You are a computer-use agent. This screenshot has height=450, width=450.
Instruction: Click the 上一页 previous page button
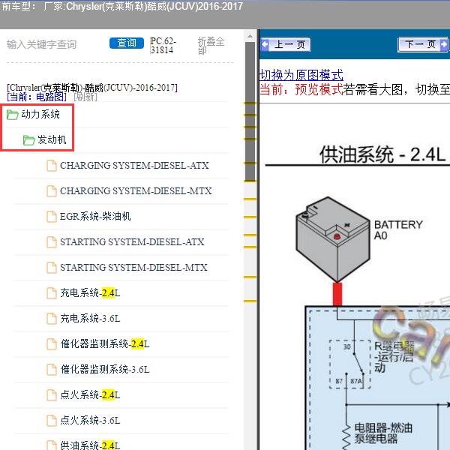coord(286,45)
